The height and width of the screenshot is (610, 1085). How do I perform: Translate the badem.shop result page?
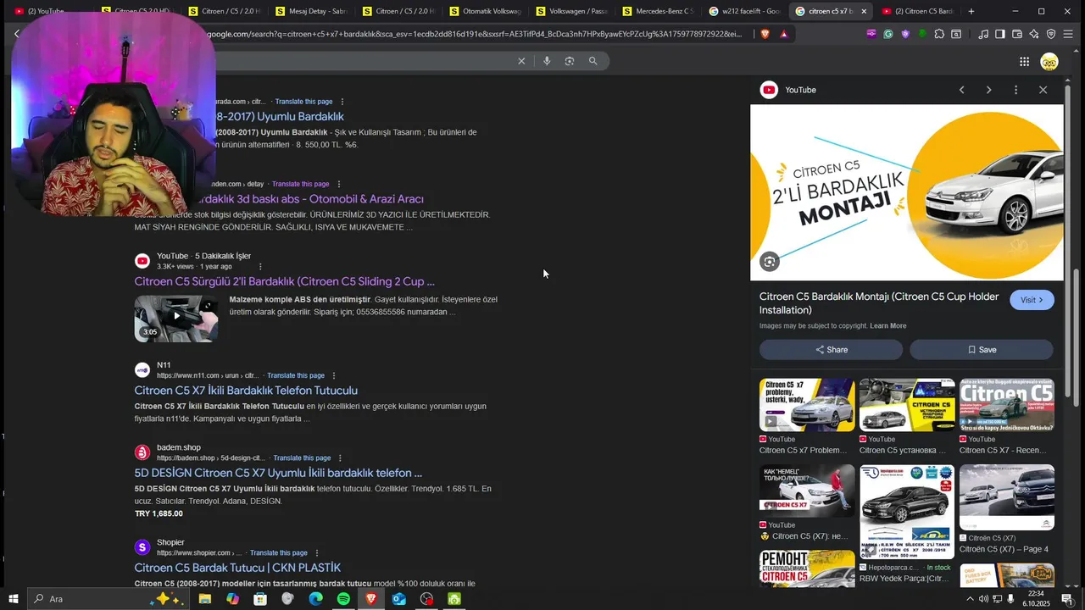pos(302,457)
